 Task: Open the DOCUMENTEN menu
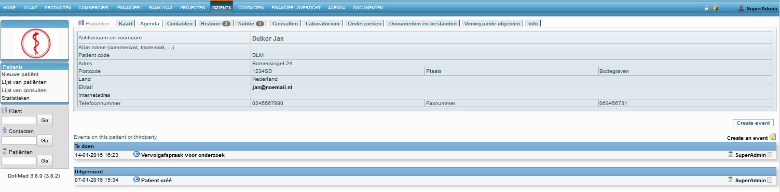(x=368, y=8)
